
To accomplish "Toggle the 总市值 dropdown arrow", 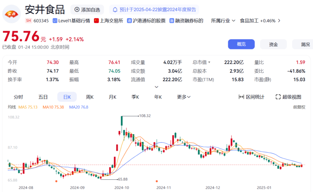I will point(209,62).
